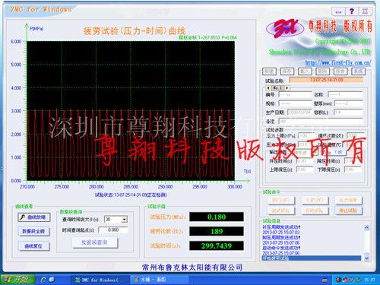Click the 曲线复位 curve reset button

pos(33,246)
